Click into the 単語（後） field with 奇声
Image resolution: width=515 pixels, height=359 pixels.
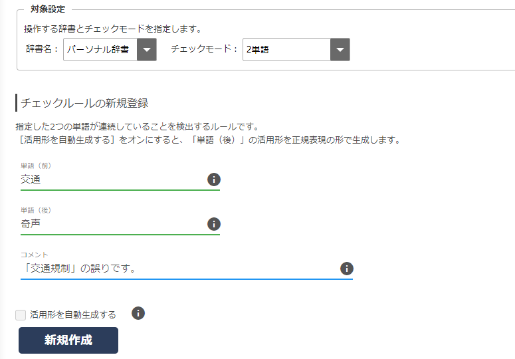[x=113, y=224]
